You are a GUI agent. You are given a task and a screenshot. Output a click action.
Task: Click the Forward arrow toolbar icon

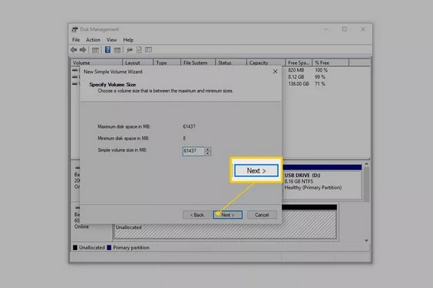[x=83, y=50]
